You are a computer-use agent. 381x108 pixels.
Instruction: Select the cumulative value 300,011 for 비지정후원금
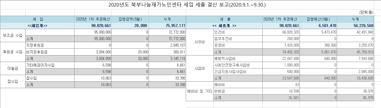[167, 52]
